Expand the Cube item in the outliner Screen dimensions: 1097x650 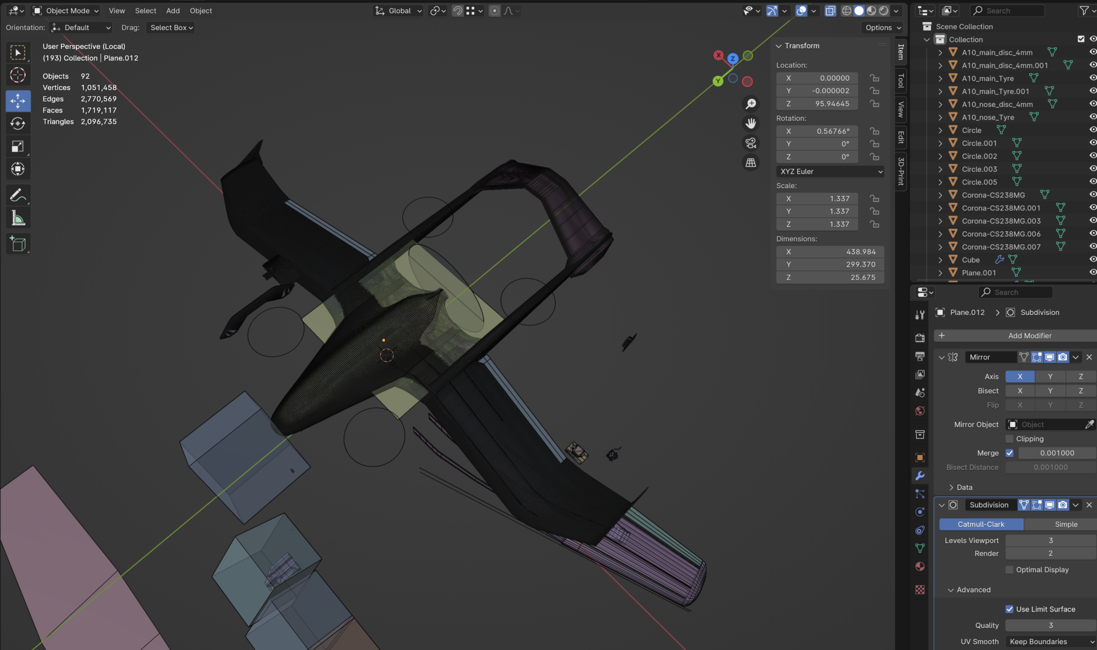[941, 260]
